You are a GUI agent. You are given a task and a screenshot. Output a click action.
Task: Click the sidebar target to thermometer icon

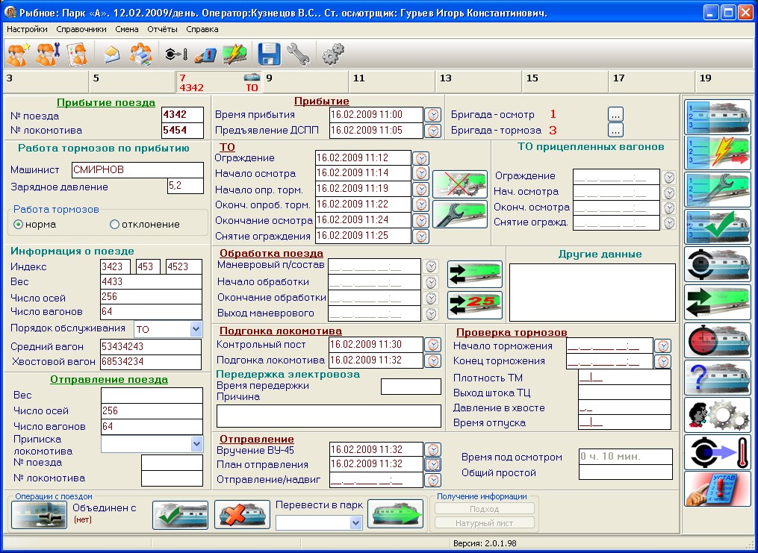(718, 452)
